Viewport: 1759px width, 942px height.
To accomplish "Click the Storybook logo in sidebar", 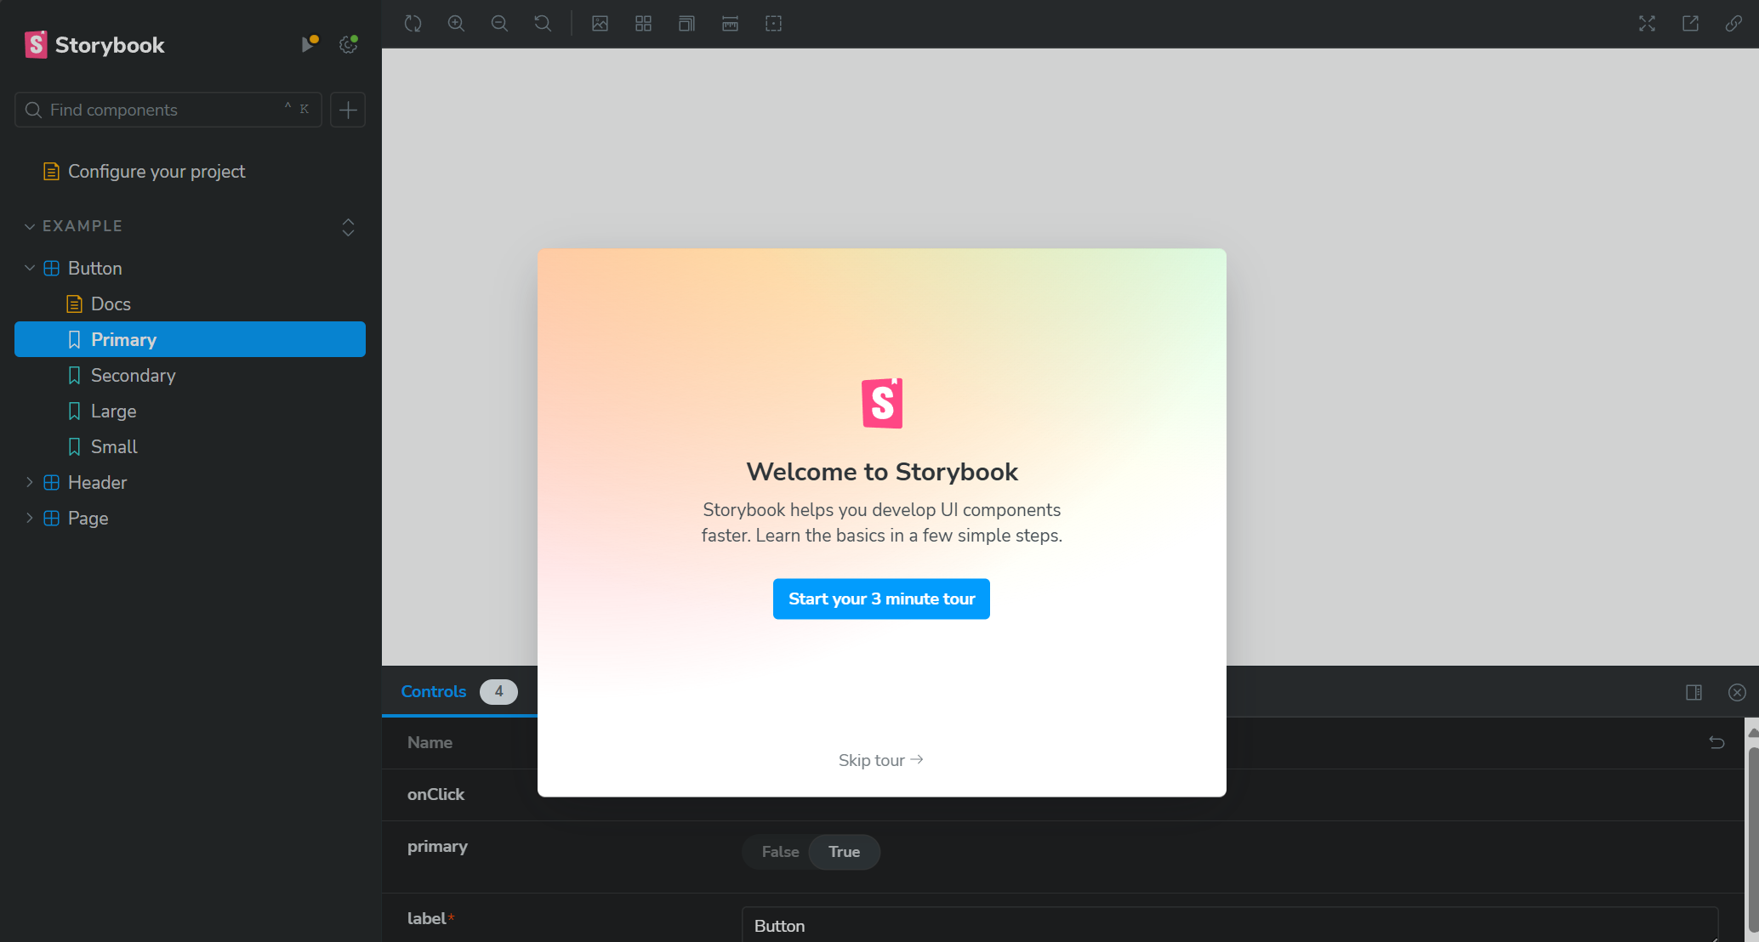I will click(94, 45).
